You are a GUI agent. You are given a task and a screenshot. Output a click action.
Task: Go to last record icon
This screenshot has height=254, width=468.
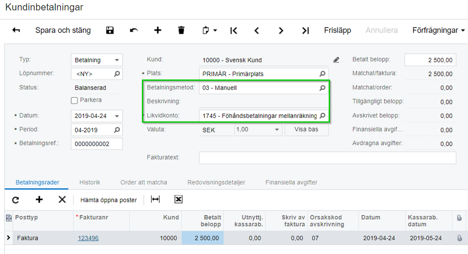click(305, 30)
